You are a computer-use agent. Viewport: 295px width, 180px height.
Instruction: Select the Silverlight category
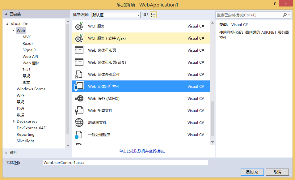point(25,141)
